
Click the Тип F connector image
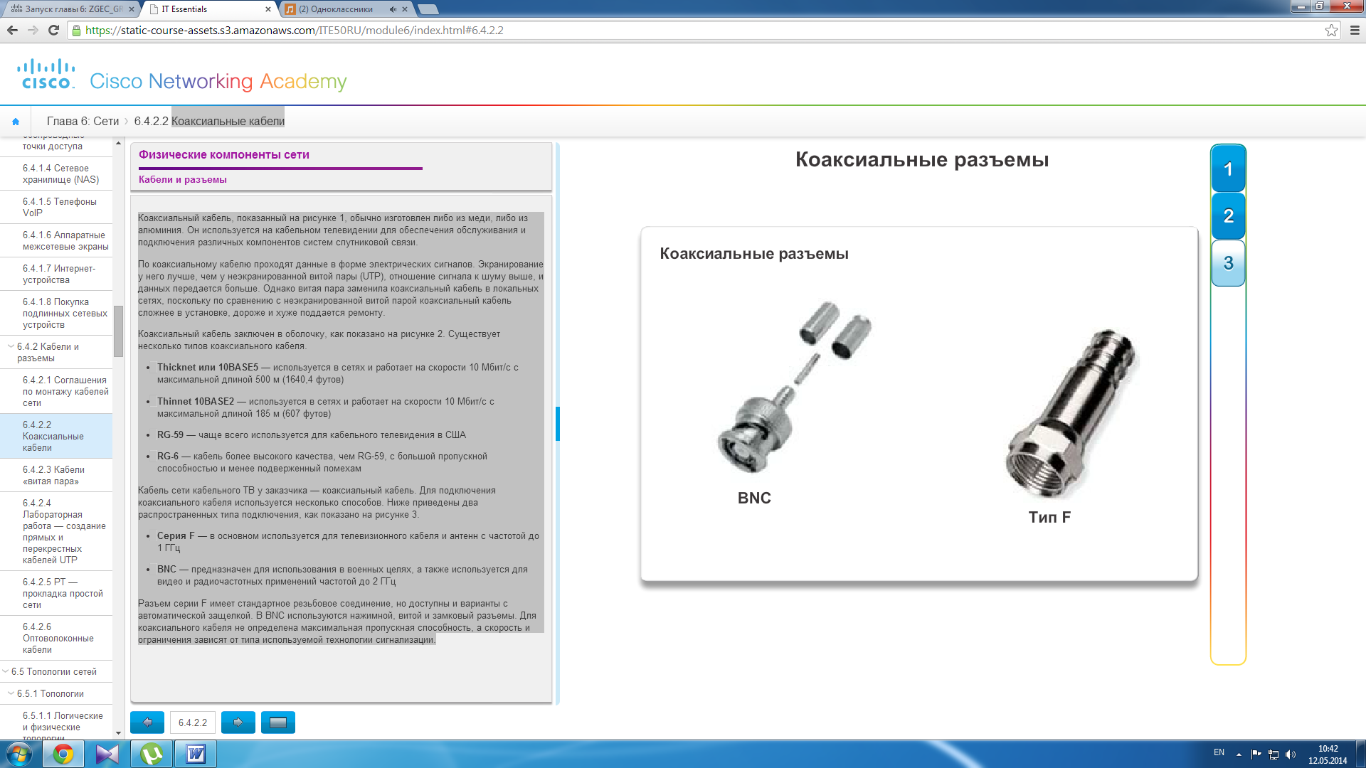1073,413
